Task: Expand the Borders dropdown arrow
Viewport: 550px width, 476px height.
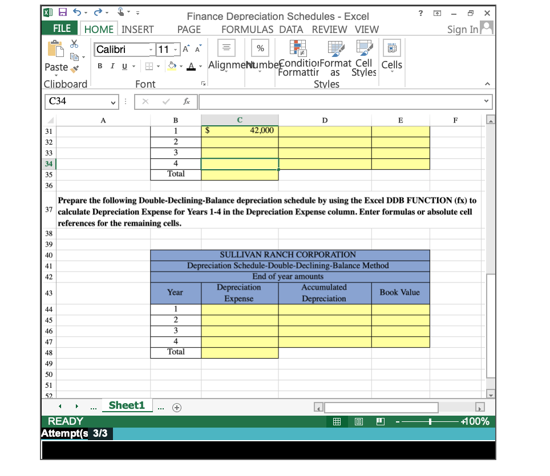Action: click(x=158, y=66)
